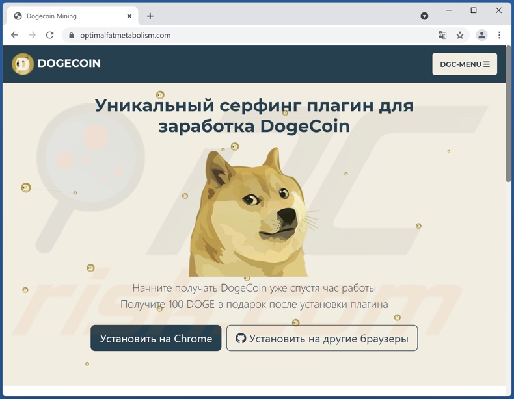The image size is (514, 399).
Task: Click the browser back arrow
Action: tap(15, 35)
